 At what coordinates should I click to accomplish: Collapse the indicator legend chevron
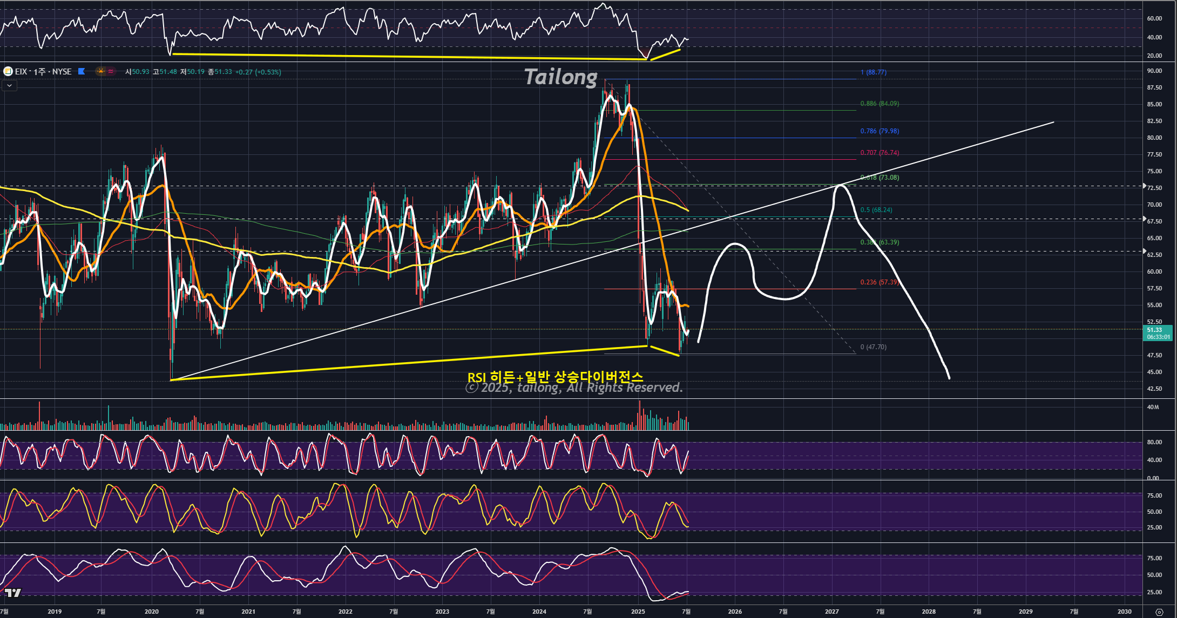[9, 85]
